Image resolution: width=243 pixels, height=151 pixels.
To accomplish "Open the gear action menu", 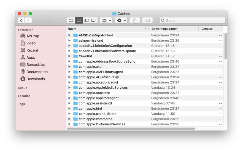I will click(x=121, y=20).
